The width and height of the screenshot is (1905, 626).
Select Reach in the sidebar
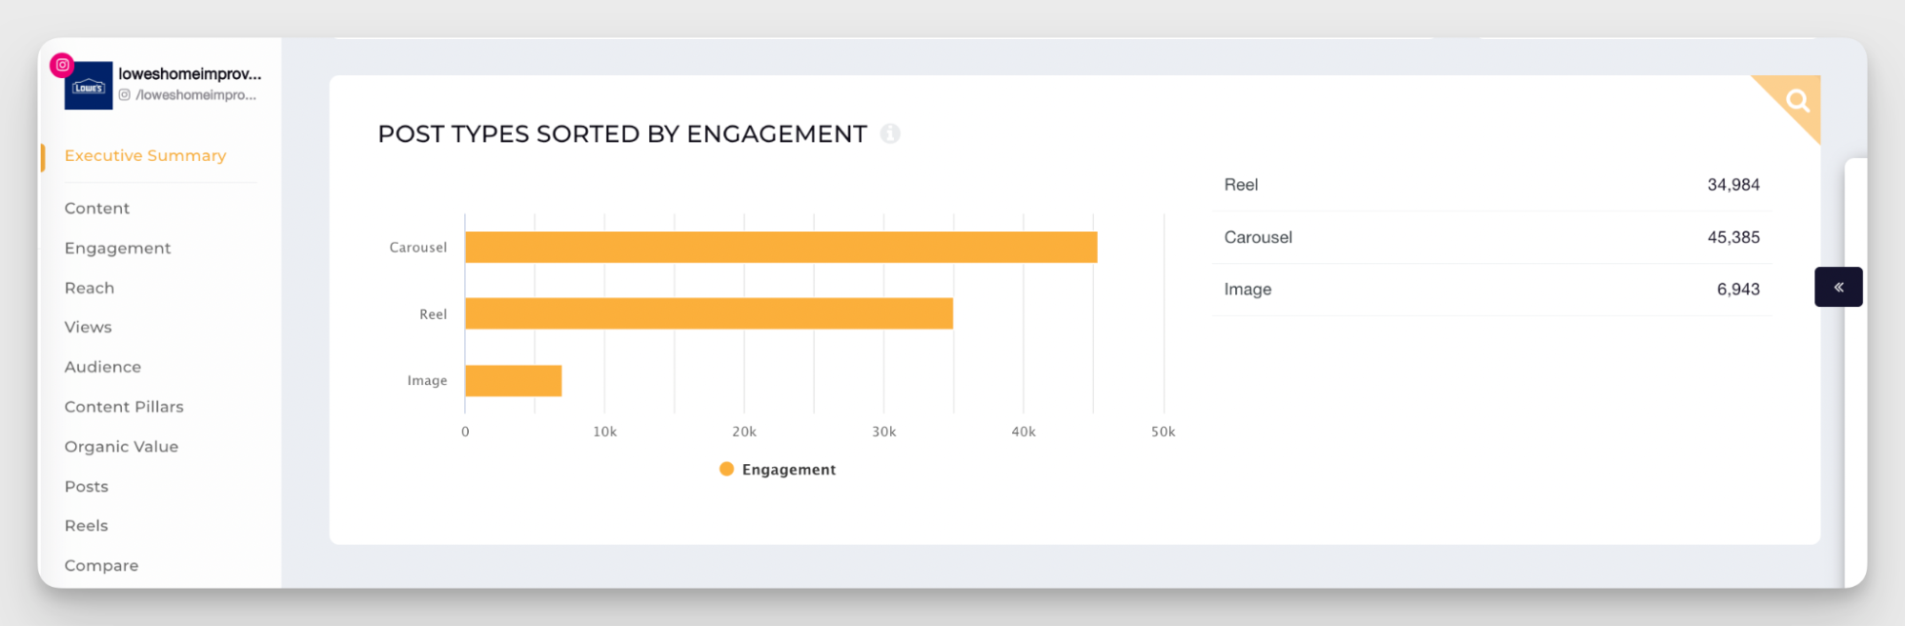(x=90, y=288)
